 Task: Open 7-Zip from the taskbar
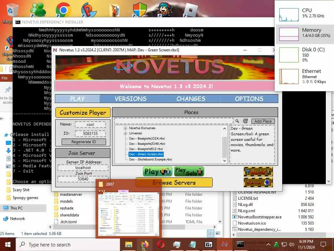pos(208,244)
